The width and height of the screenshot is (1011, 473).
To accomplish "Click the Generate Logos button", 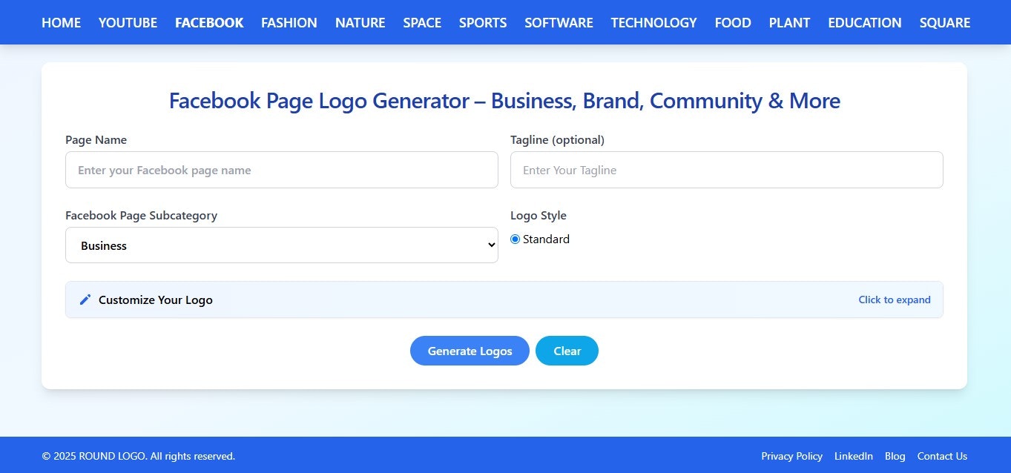I will (x=470, y=351).
